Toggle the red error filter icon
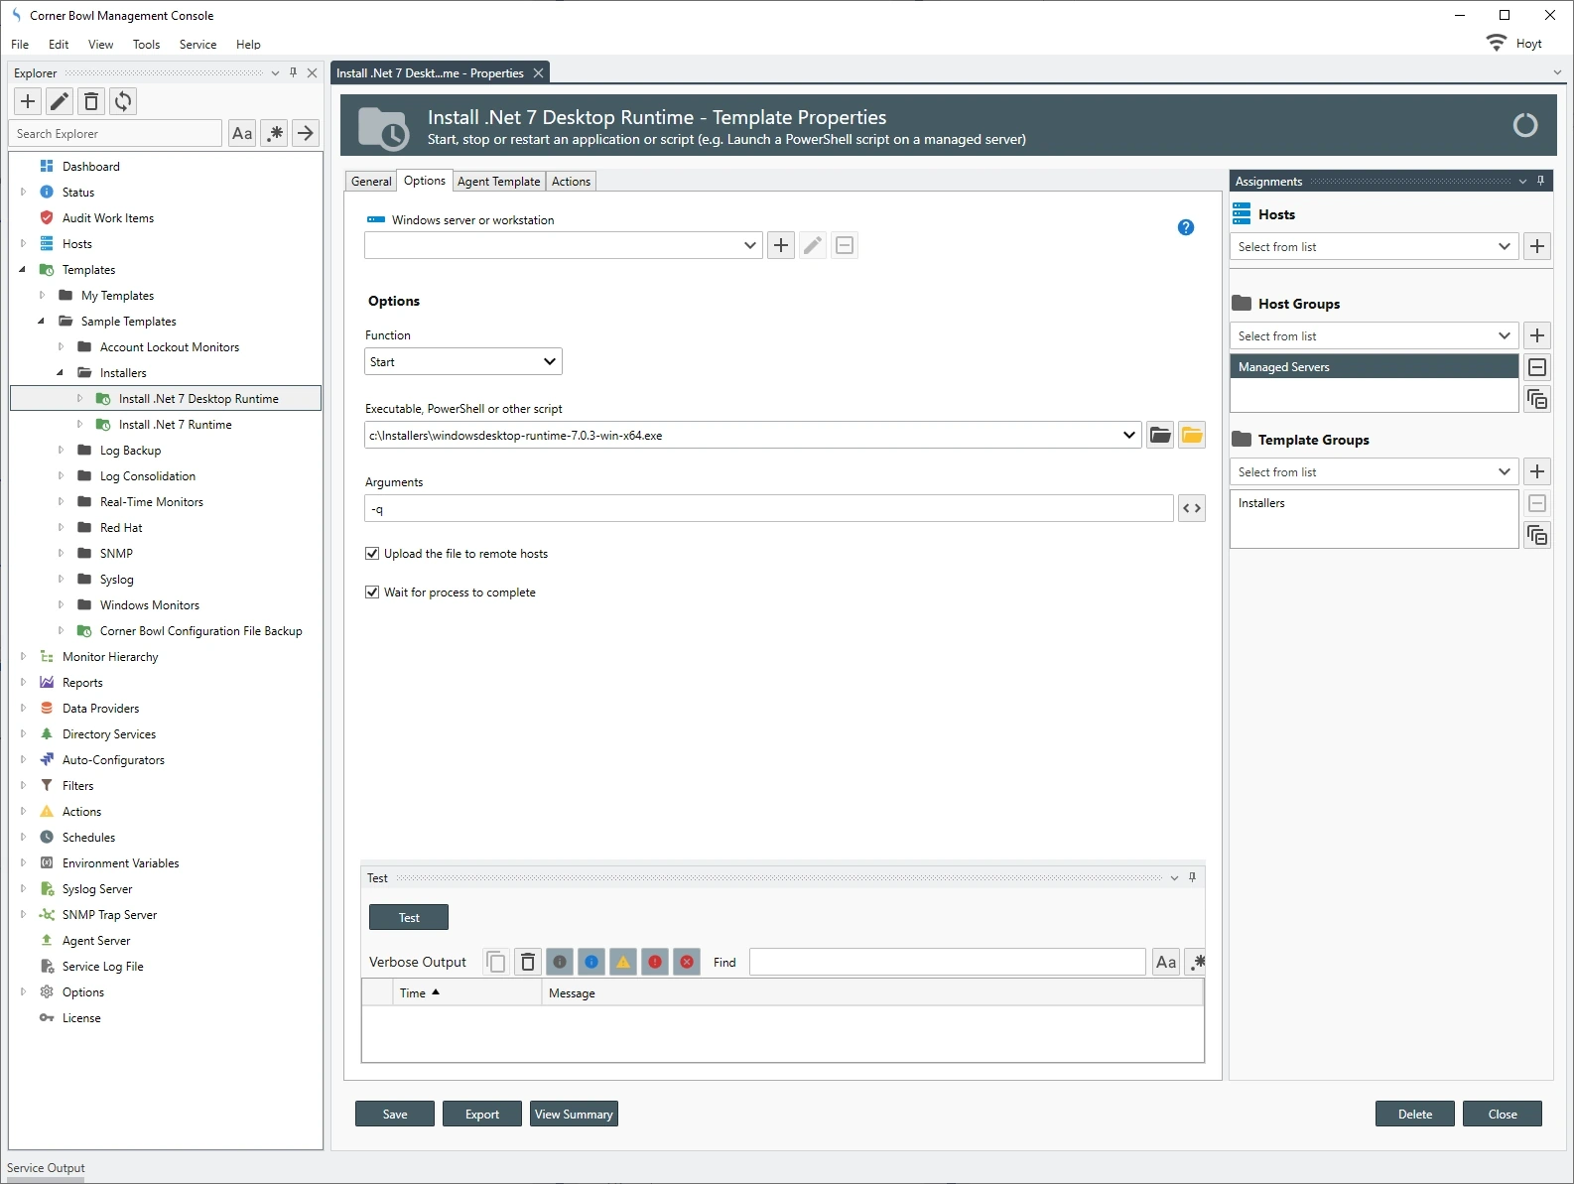The width and height of the screenshot is (1574, 1184). [x=655, y=962]
